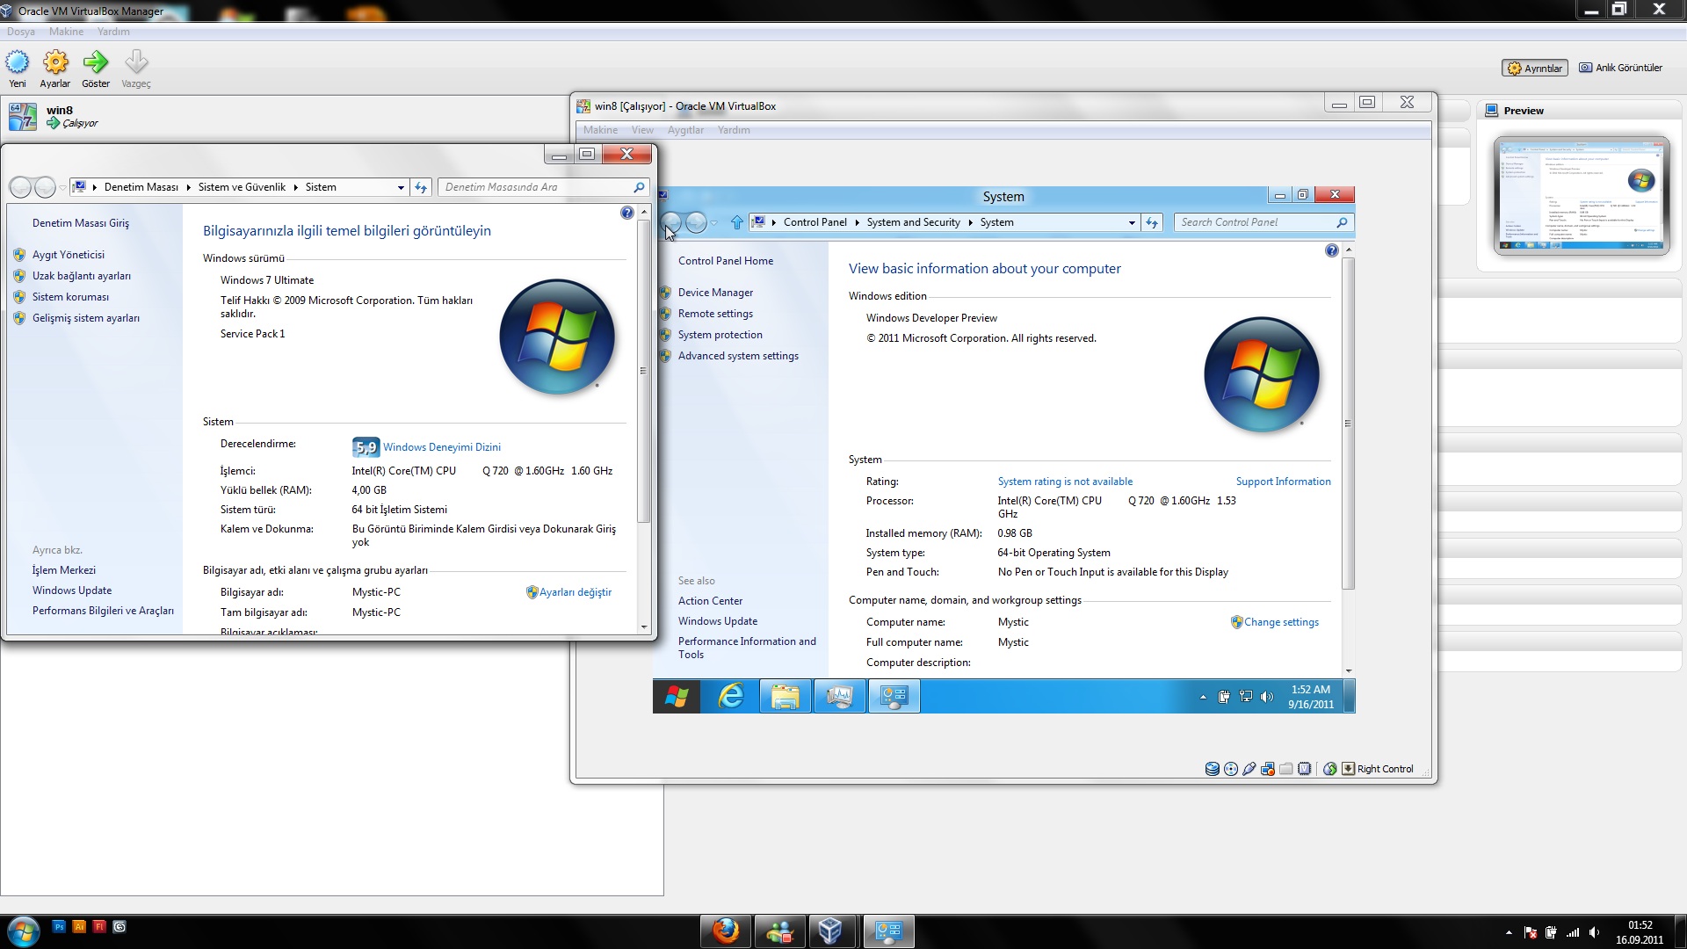Click optical disc icon in VM status bar
Image resolution: width=1687 pixels, height=949 pixels.
[x=1231, y=769]
